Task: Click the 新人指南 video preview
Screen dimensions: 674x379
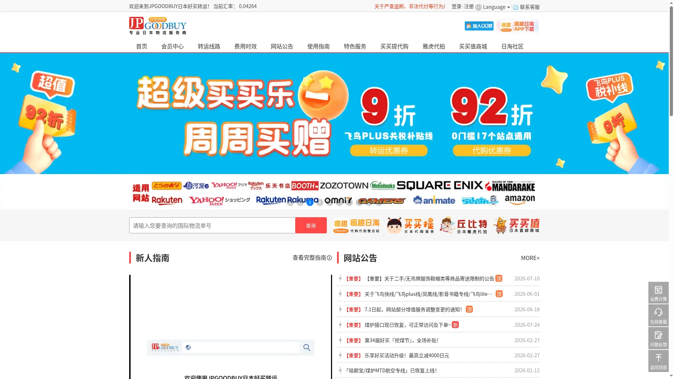Action: click(x=231, y=327)
